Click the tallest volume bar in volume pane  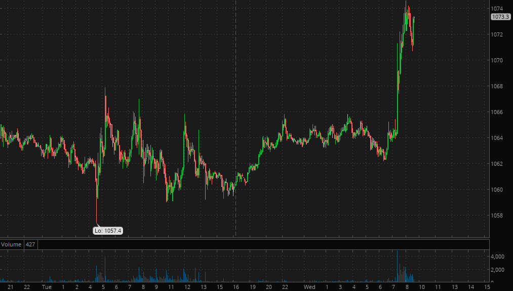click(397, 266)
